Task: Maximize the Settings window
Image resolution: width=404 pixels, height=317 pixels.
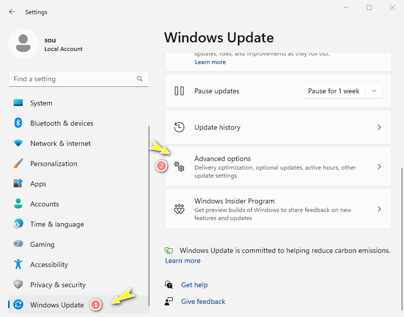Action: pyautogui.click(x=369, y=8)
